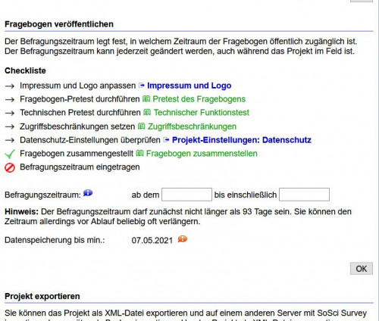Viewport: 379px width, 321px height.
Task: Follow the green Zugriffsbeschränkungen link
Action: 192,126
